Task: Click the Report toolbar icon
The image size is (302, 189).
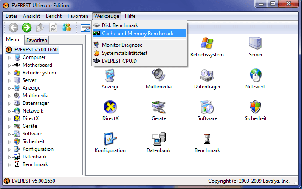Action: (x=85, y=28)
